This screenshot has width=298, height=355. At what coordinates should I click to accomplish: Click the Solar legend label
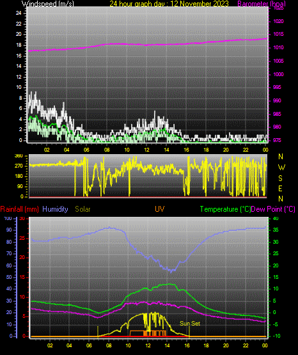tap(82, 209)
